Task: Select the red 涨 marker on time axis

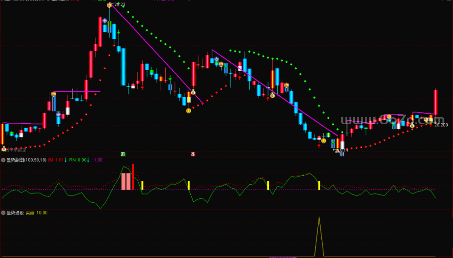Action: click(x=193, y=154)
